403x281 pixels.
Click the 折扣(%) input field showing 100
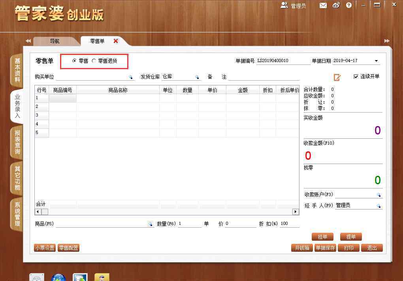(289, 224)
